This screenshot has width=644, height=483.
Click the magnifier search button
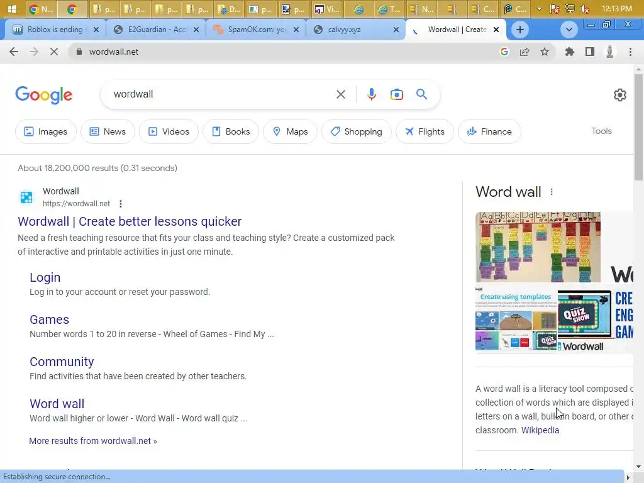pos(421,94)
